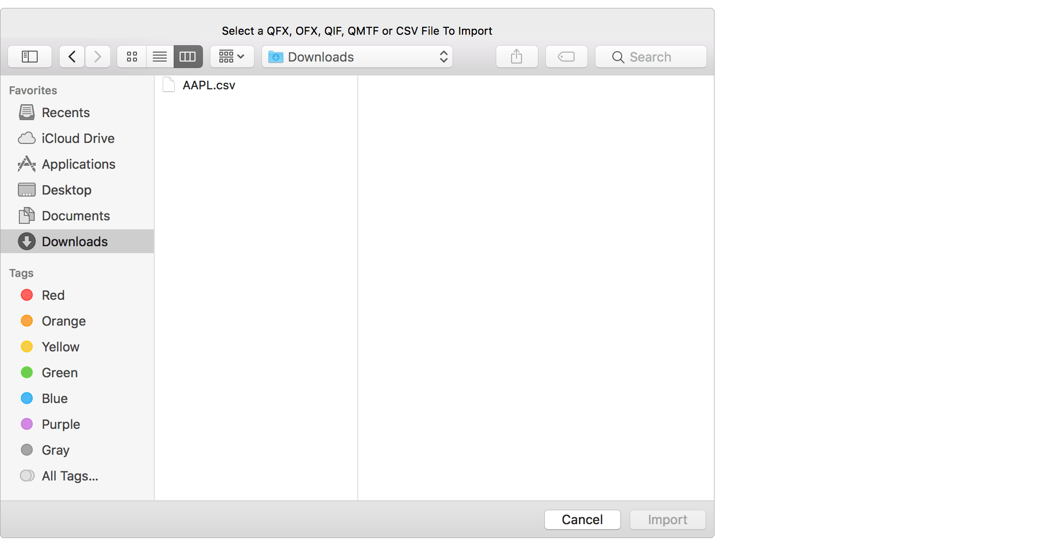Open the Applications folder

[78, 164]
